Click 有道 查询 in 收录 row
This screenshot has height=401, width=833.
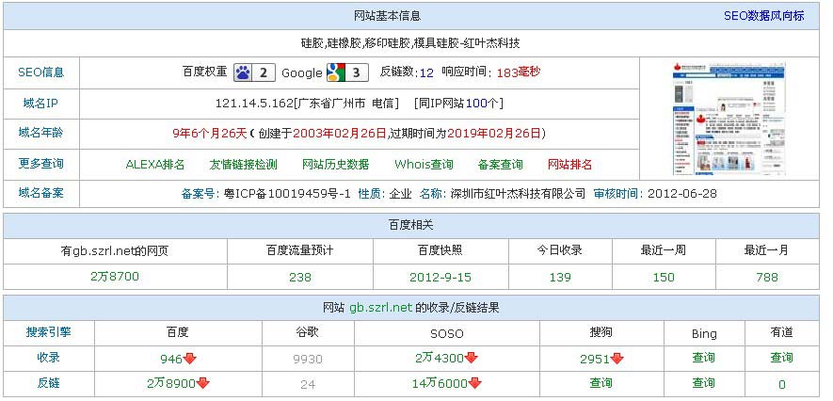[x=781, y=358]
